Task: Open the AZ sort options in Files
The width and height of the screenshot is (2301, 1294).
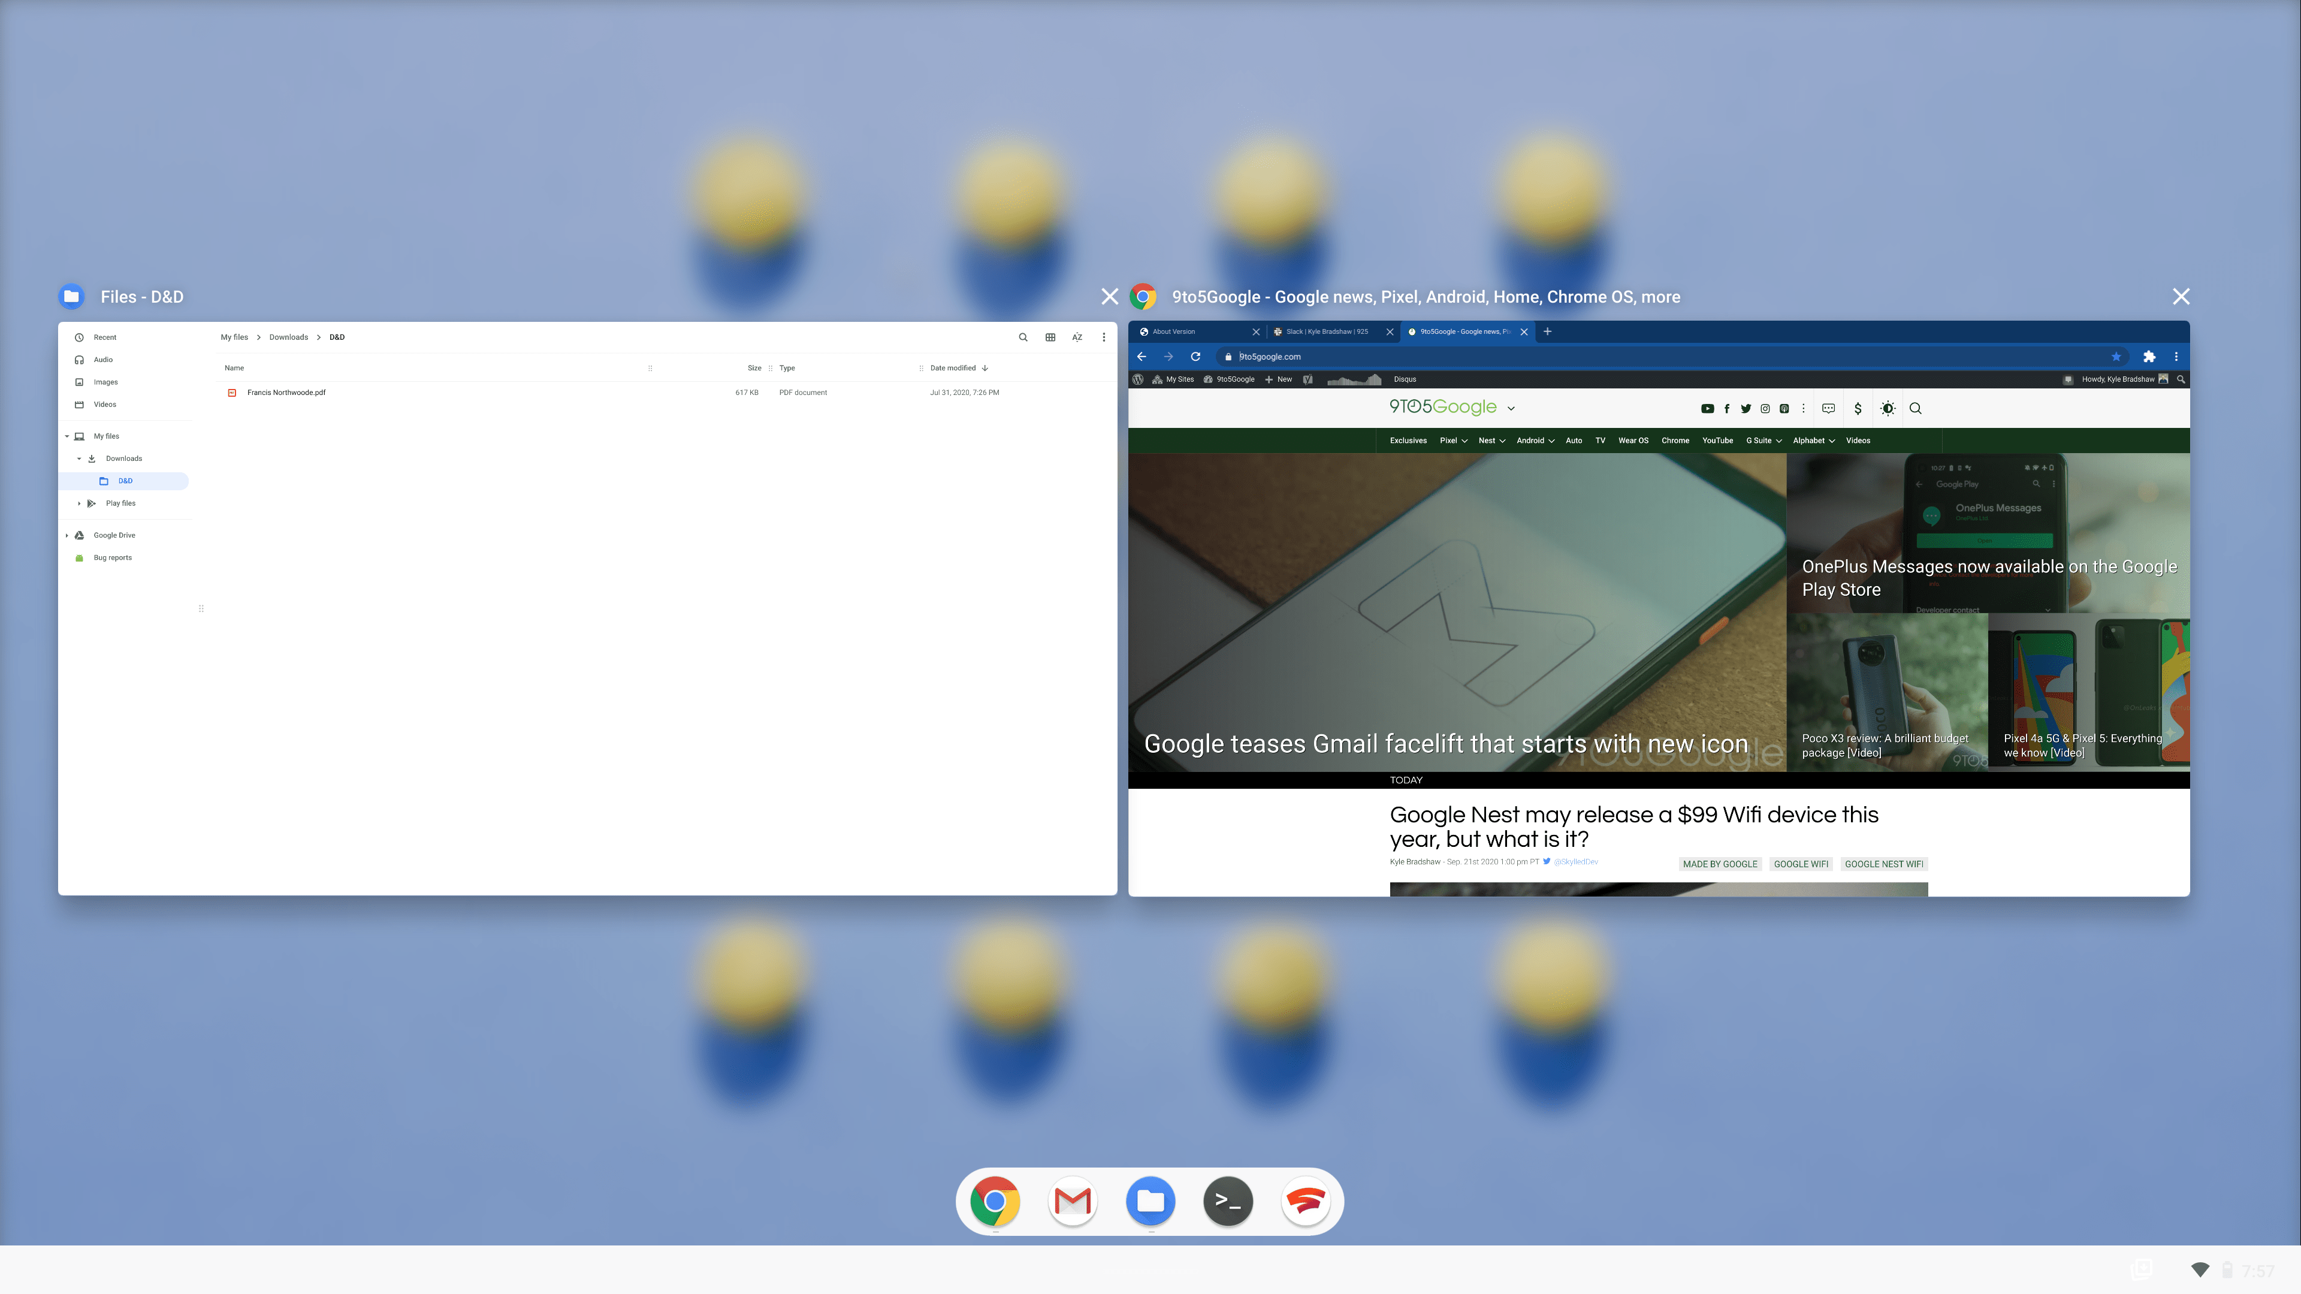Action: point(1077,337)
